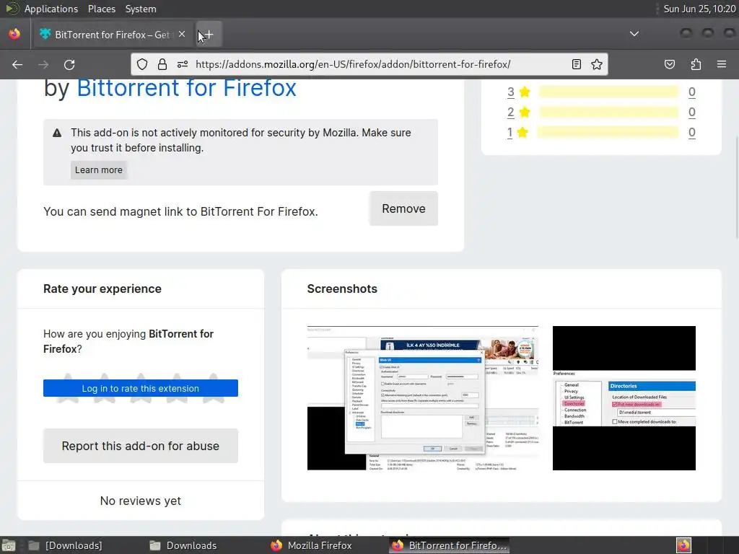The height and width of the screenshot is (554, 739).
Task: Switch to Downloads folder taskbar window
Action: tap(183, 545)
